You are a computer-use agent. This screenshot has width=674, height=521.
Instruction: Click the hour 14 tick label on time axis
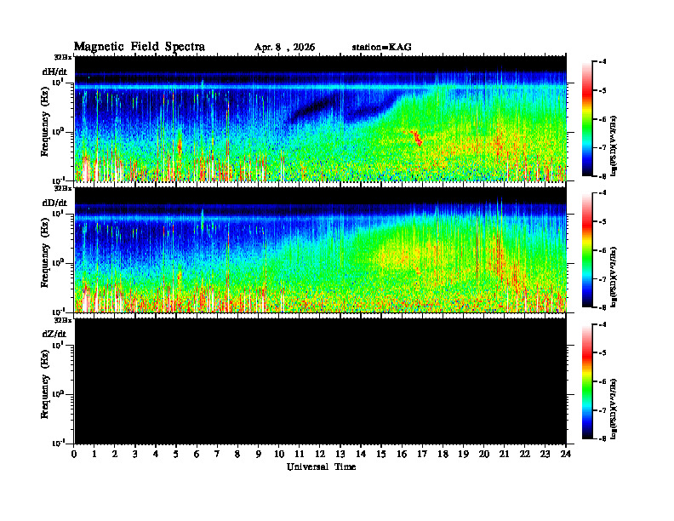pyautogui.click(x=361, y=455)
